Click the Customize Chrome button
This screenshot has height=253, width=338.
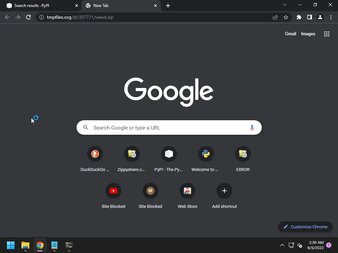(305, 227)
